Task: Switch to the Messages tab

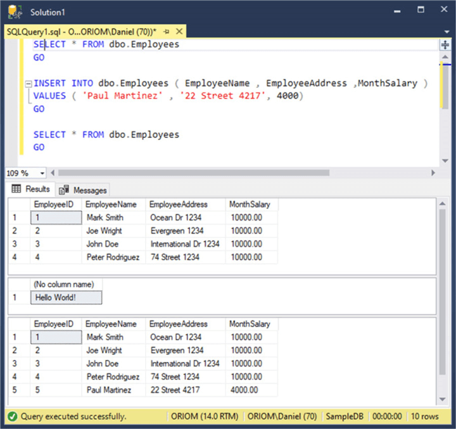Action: click(89, 190)
